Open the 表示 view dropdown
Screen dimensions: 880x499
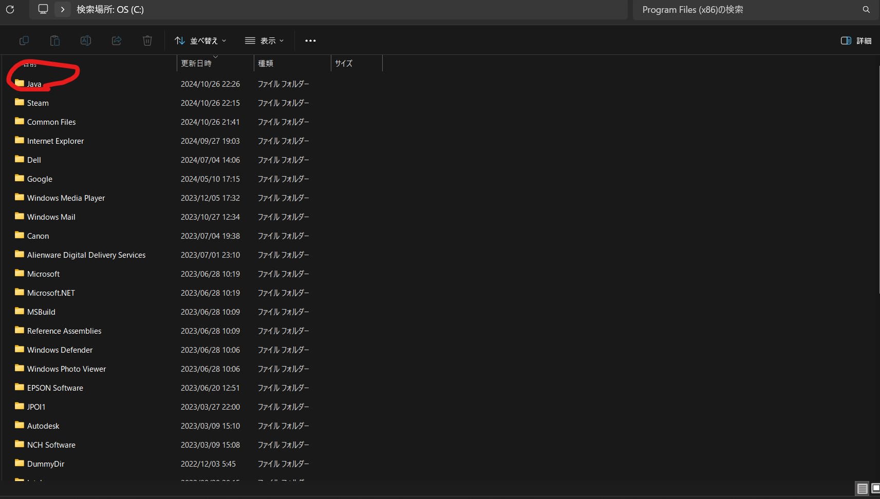pyautogui.click(x=264, y=41)
